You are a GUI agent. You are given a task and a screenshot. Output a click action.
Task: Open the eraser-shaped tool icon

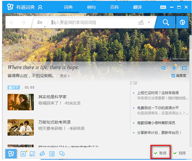42,154
